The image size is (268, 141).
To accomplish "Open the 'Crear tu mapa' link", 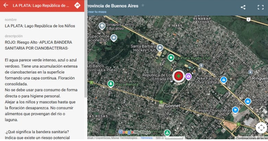I will [97, 12].
